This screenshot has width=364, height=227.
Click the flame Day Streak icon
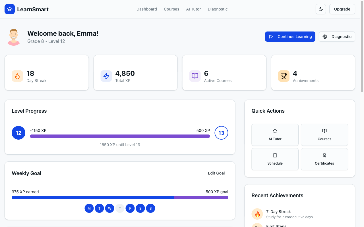[17, 76]
